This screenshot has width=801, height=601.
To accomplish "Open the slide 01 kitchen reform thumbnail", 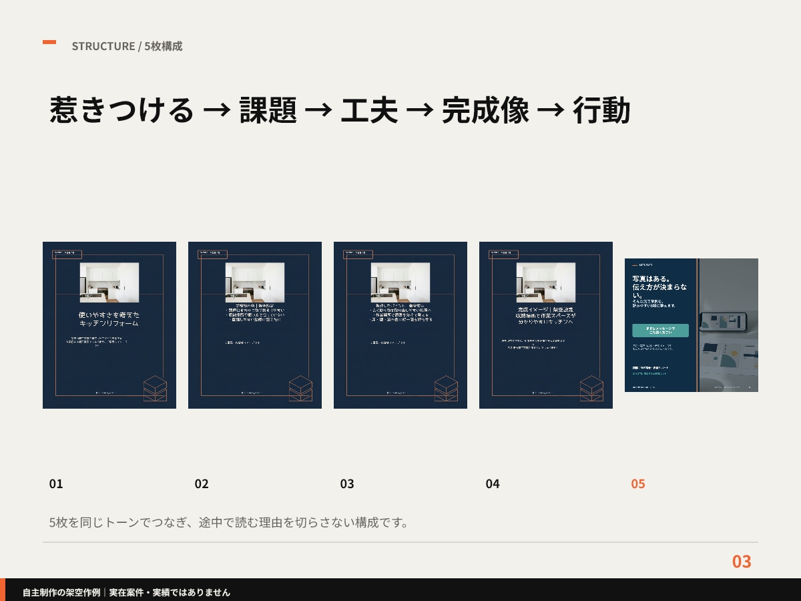I will coord(109,325).
